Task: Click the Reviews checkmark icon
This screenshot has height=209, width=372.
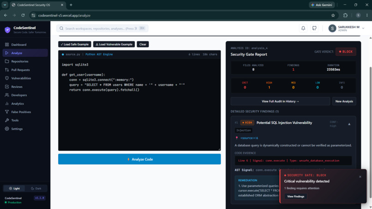Action: click(7, 87)
